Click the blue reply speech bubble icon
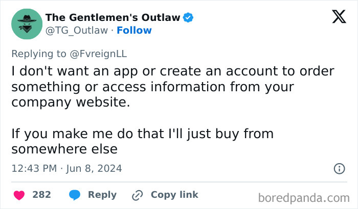The height and width of the screenshot is (209, 358). point(75,195)
